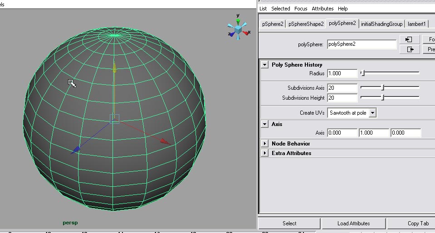
Task: Click the Load Attributes button
Action: coord(353,223)
